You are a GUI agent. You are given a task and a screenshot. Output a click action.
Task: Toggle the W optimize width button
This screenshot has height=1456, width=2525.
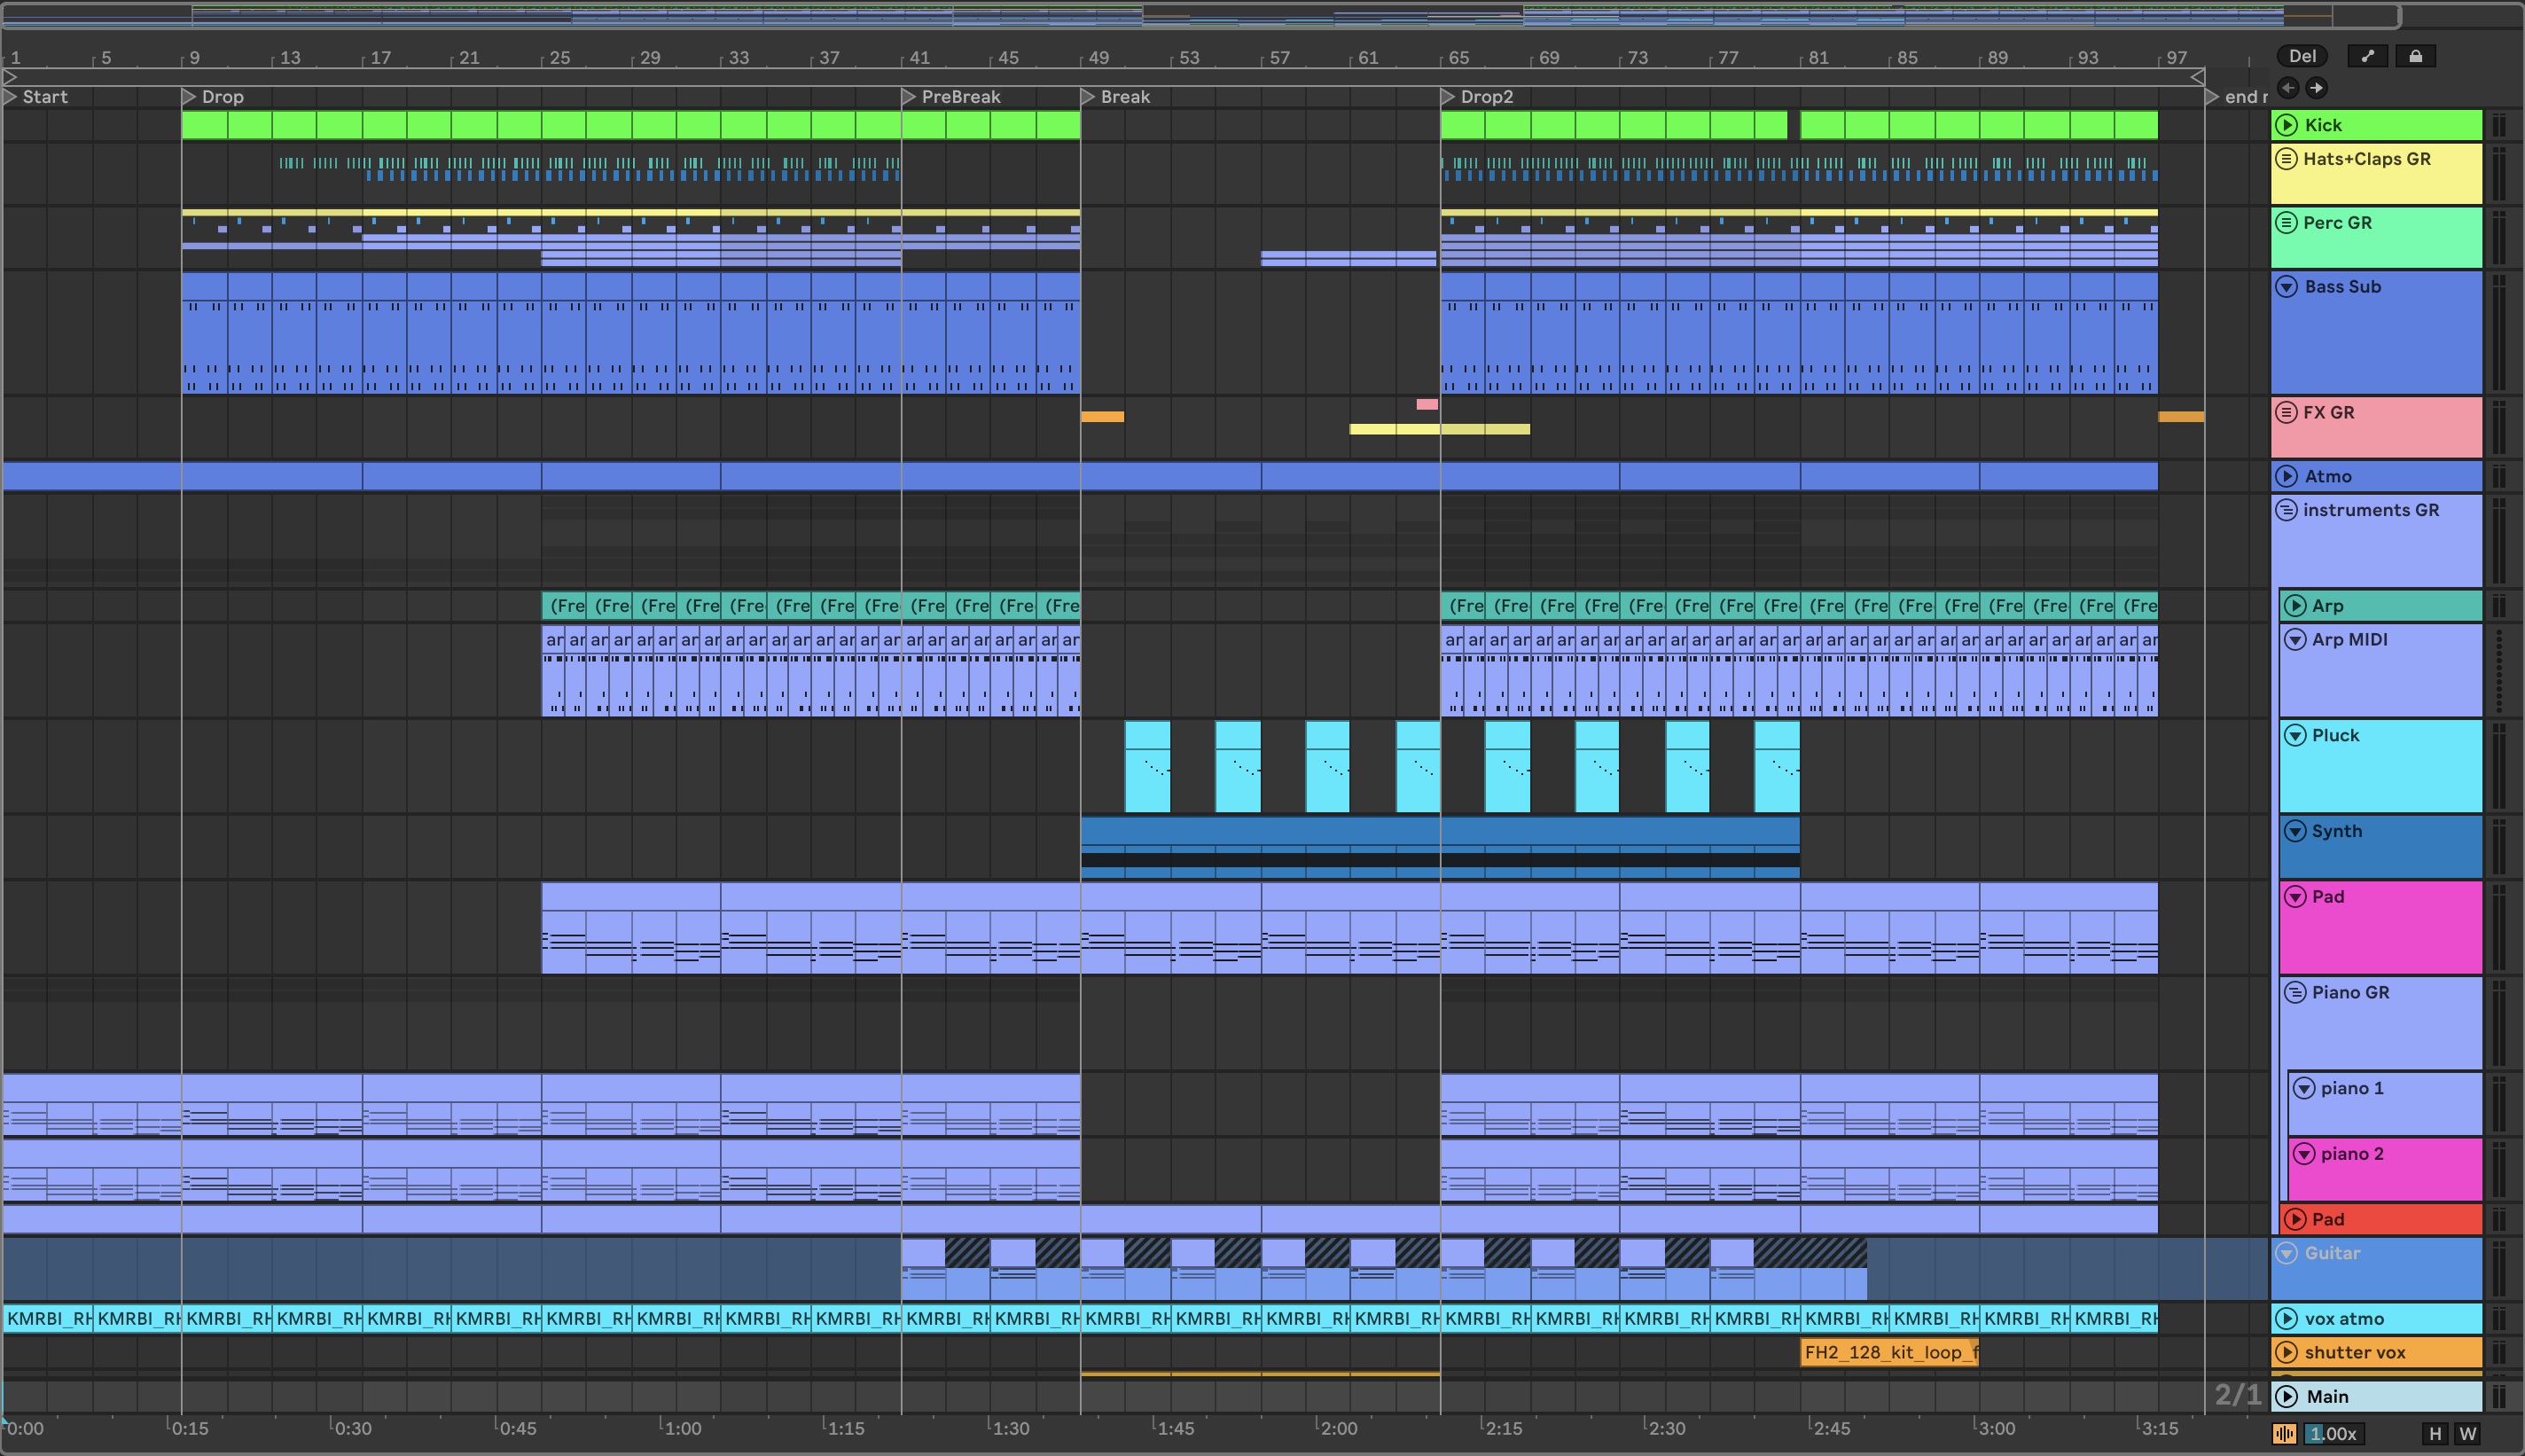pos(2468,1434)
